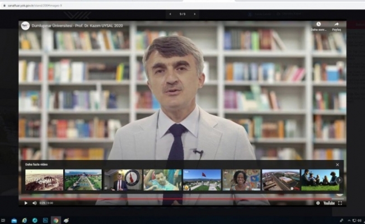Select the suggested video thumbnail of a man in a suit

(x=123, y=180)
